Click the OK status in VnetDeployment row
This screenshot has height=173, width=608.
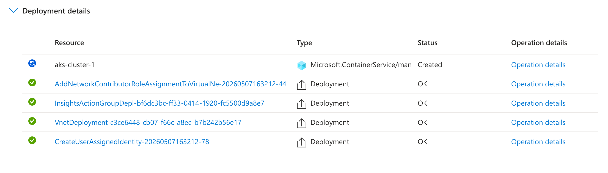[x=422, y=122]
